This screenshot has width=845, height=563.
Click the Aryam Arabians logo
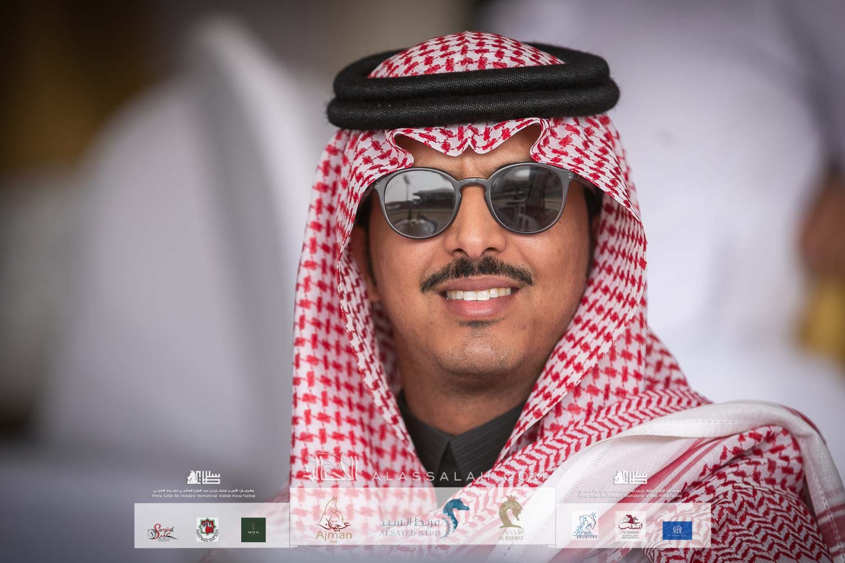[585, 527]
